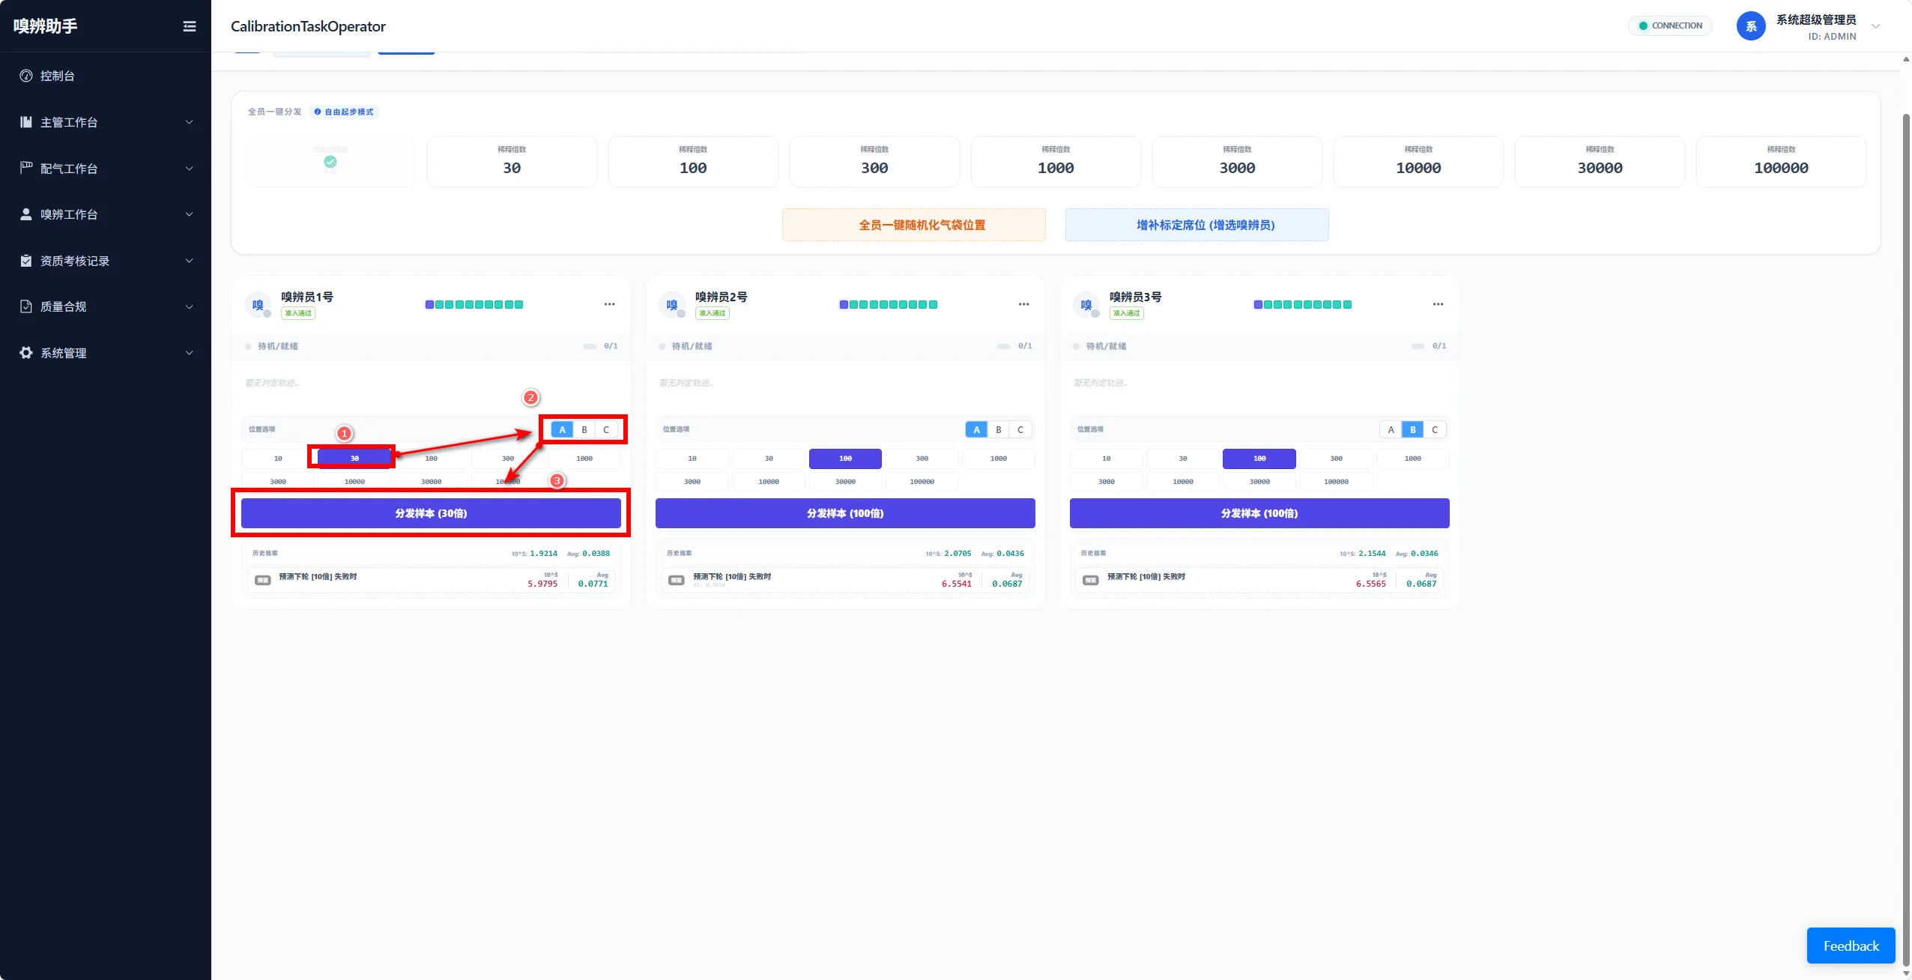The width and height of the screenshot is (1912, 980).
Task: Select position B for 嗅辨员1号
Action: (x=584, y=429)
